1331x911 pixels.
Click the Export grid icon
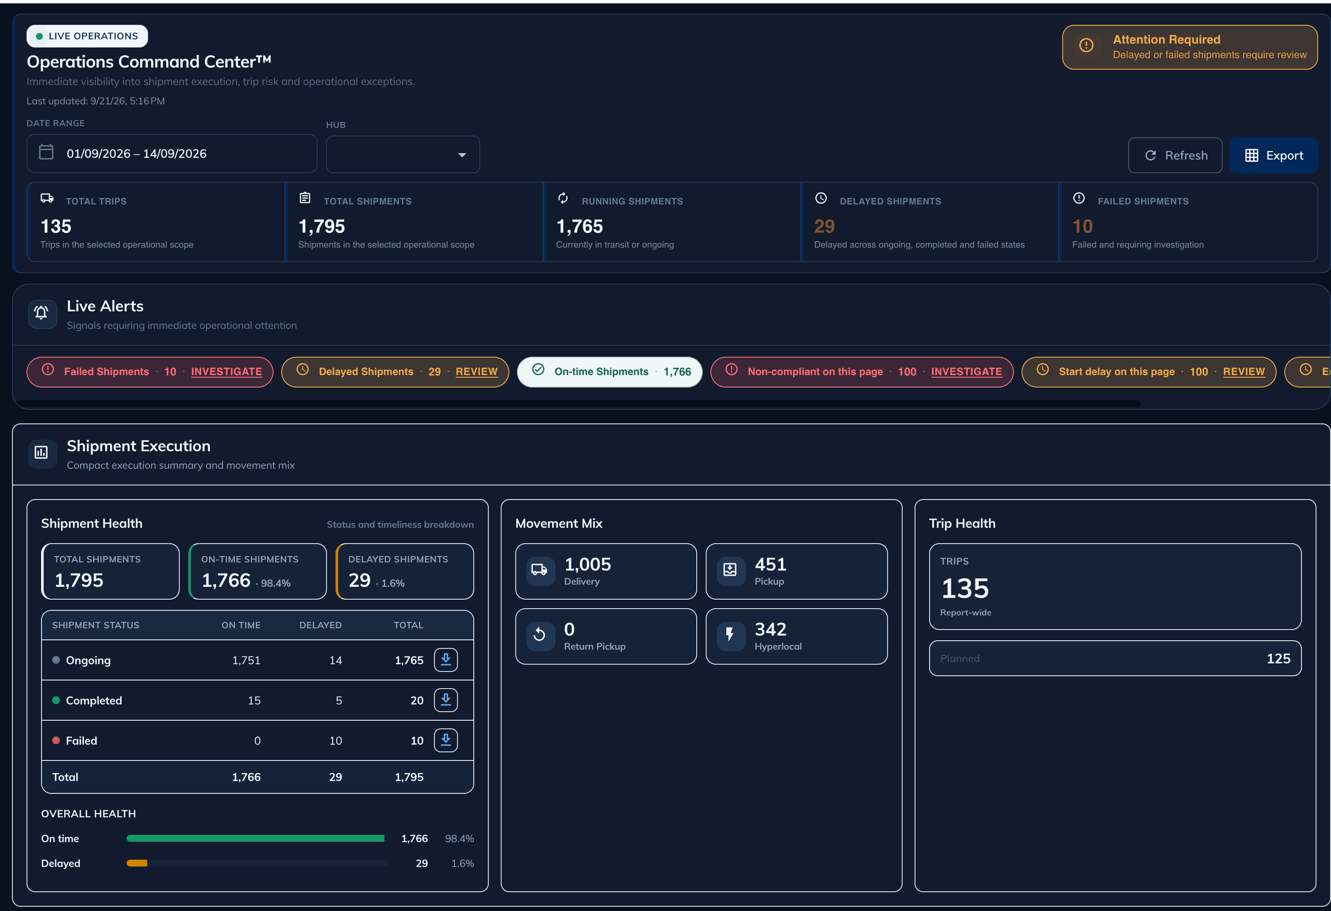click(x=1251, y=156)
